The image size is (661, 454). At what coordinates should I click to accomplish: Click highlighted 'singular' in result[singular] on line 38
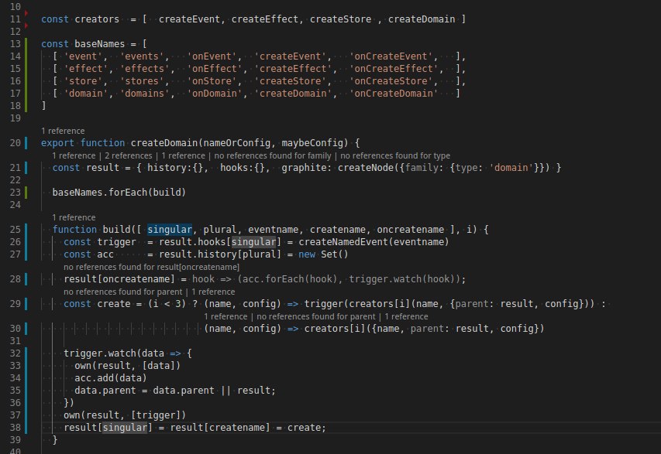pyautogui.click(x=126, y=428)
